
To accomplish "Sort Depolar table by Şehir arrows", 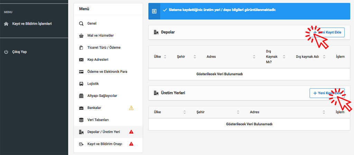I will click(195, 57).
